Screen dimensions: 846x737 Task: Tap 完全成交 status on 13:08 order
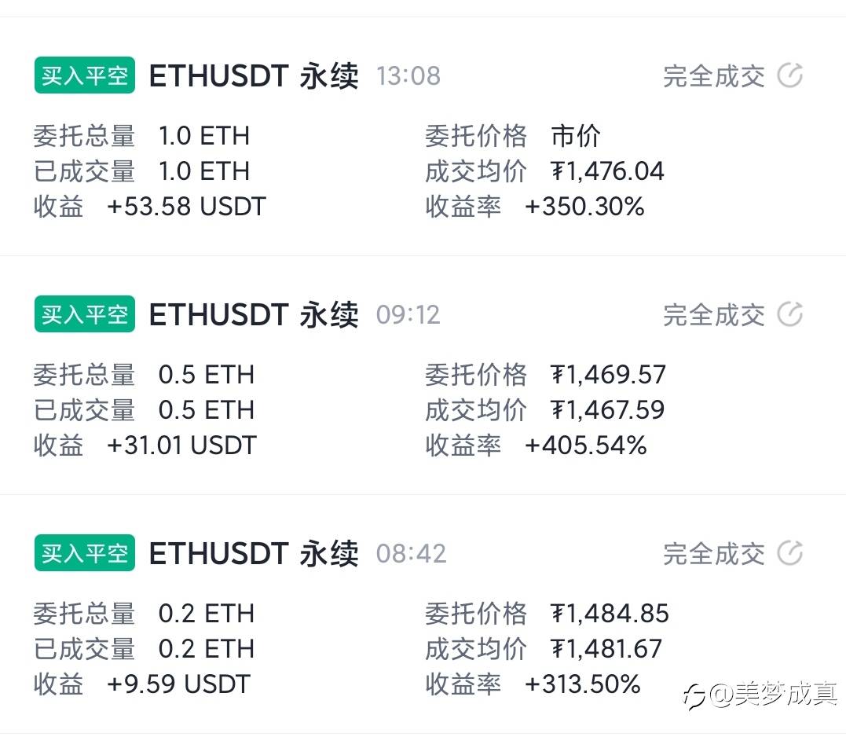pyautogui.click(x=713, y=76)
